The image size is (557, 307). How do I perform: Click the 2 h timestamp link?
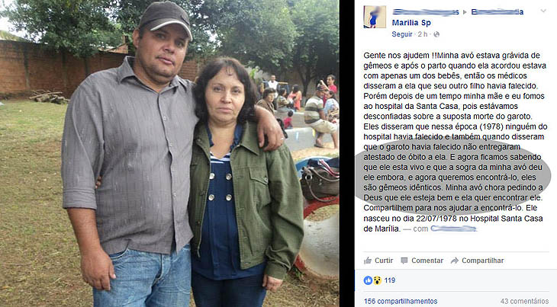423,34
